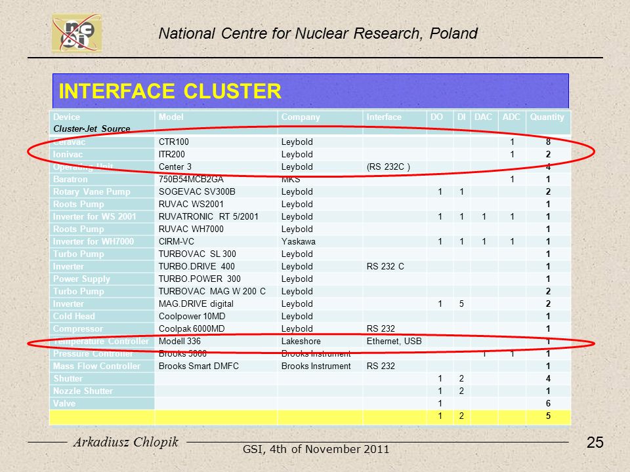630x472 pixels.
Task: Click DI value '5' in MAG.DRIVE row
Action: tap(461, 304)
